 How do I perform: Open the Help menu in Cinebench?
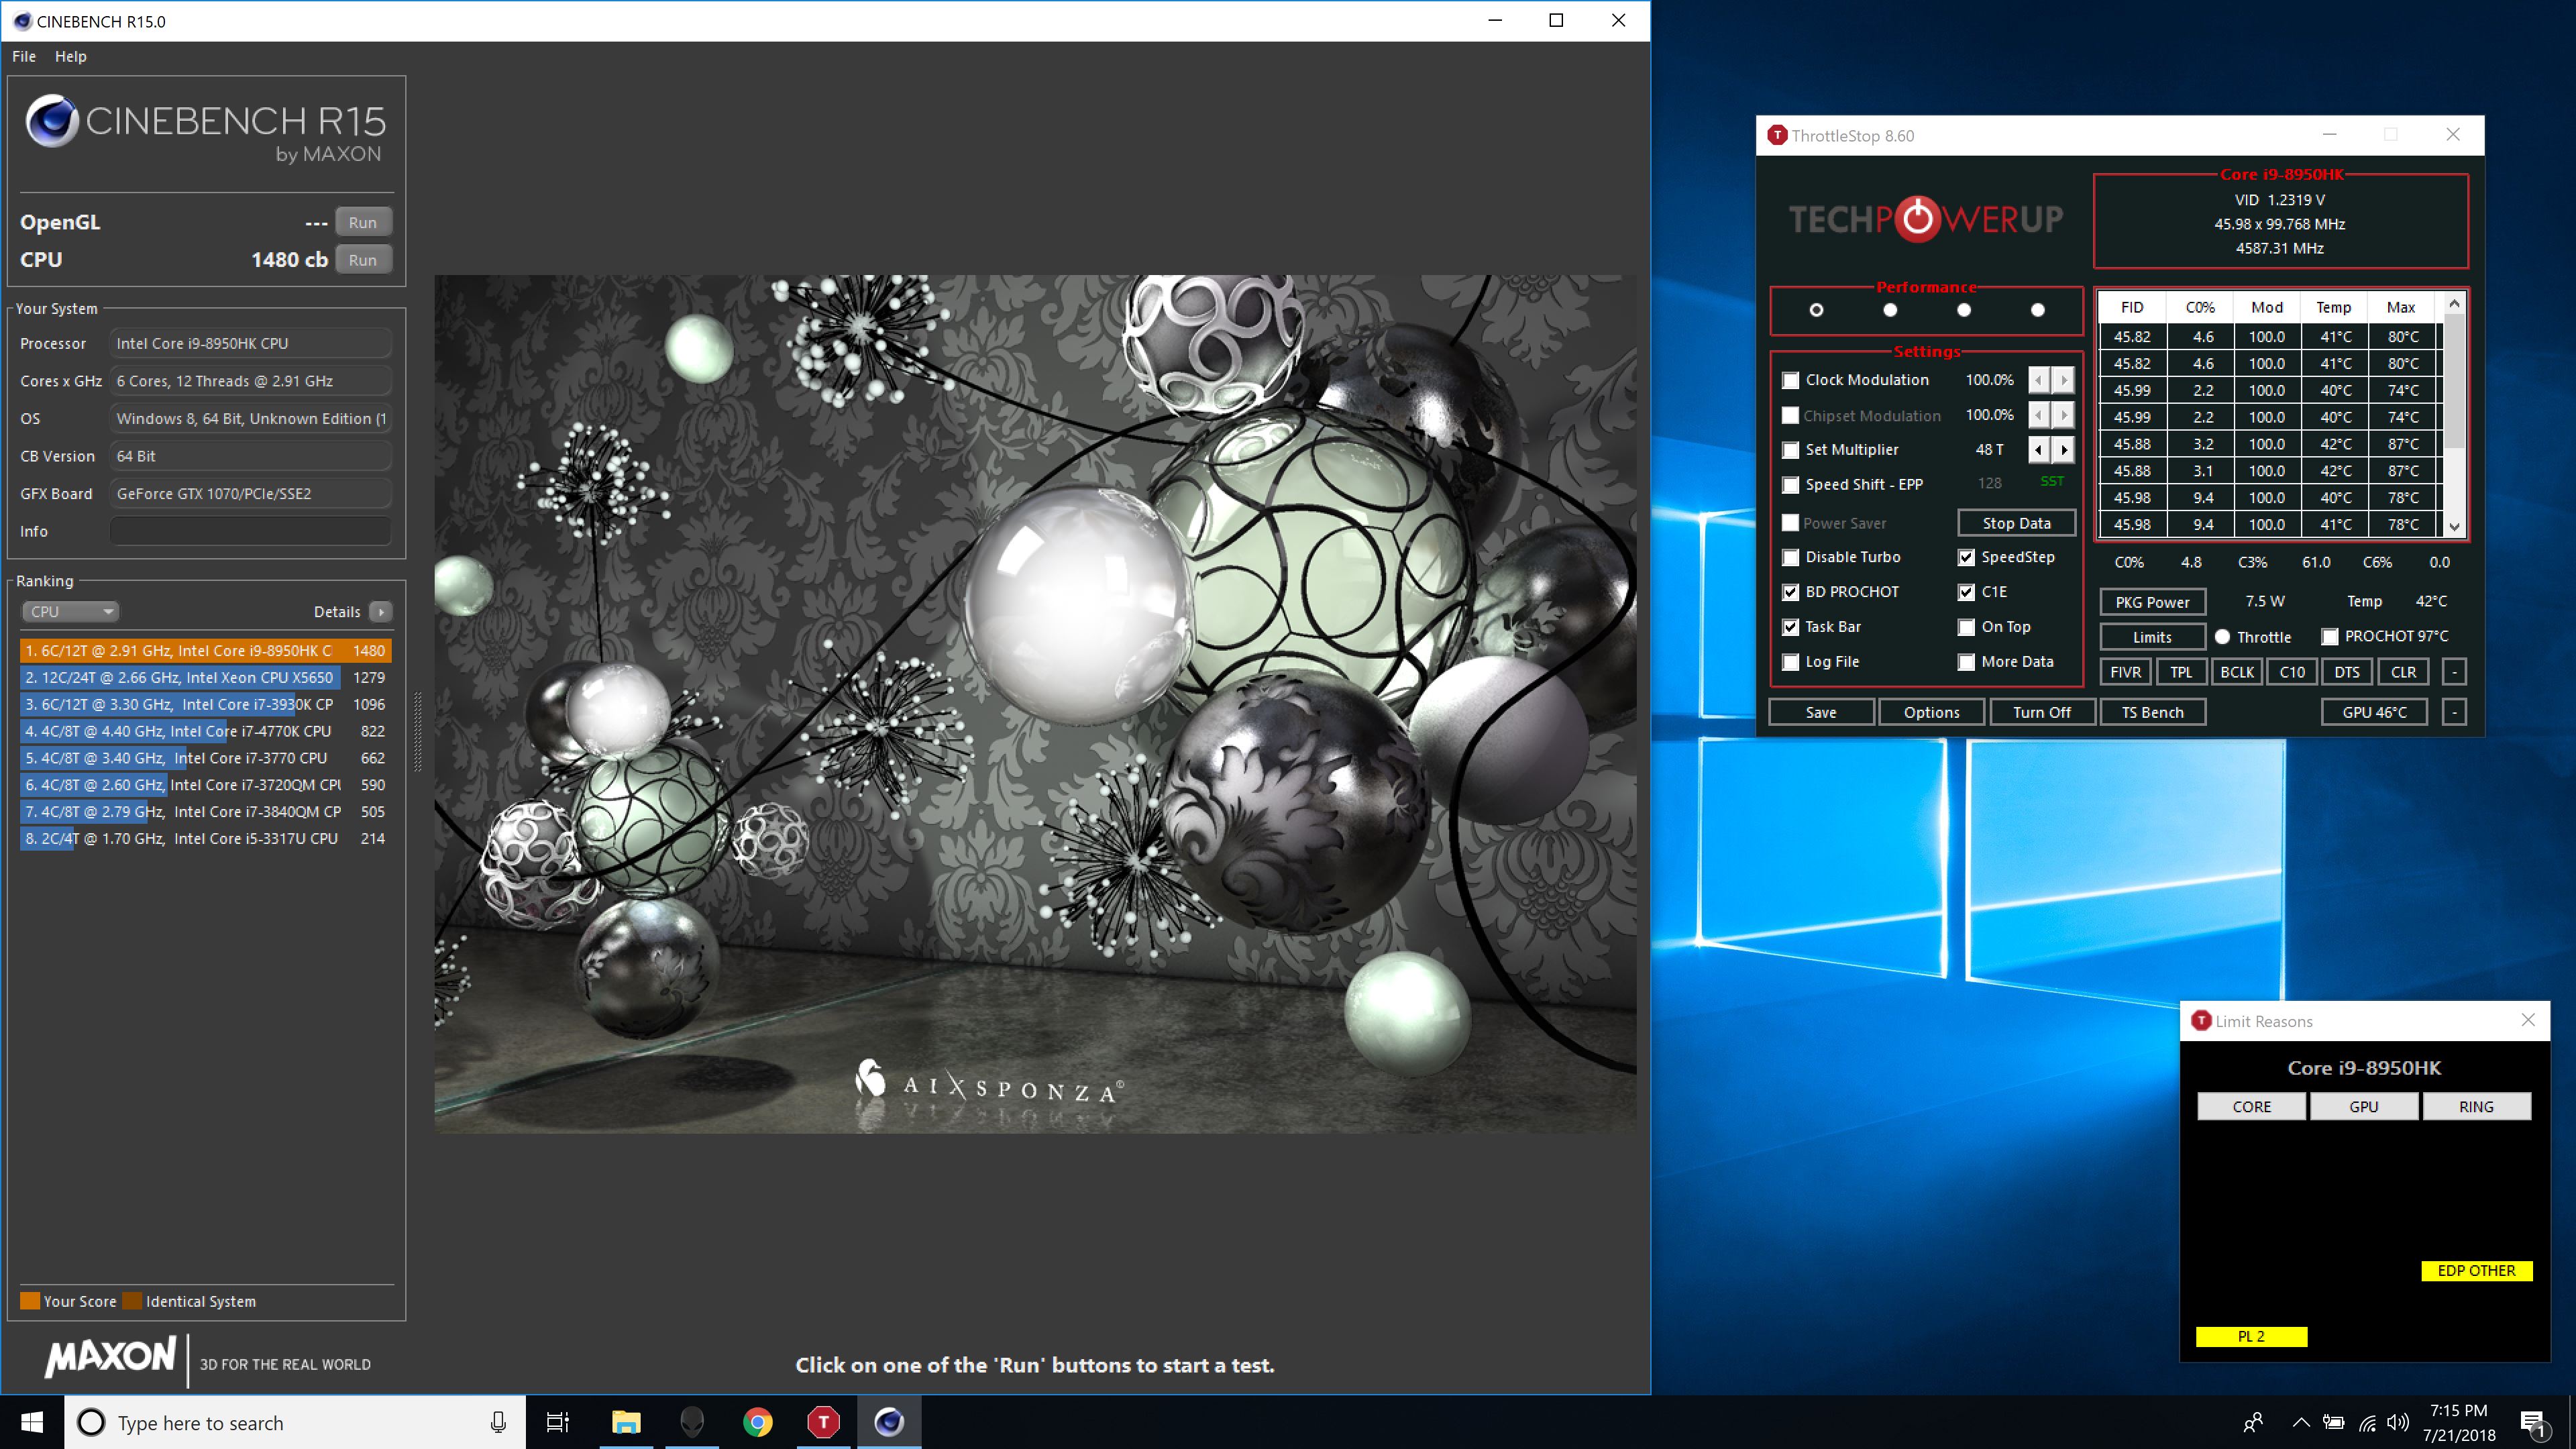70,56
